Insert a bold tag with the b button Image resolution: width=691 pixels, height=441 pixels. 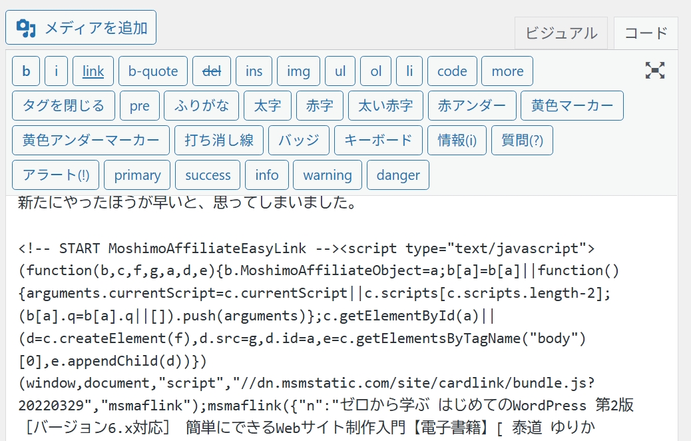(25, 71)
